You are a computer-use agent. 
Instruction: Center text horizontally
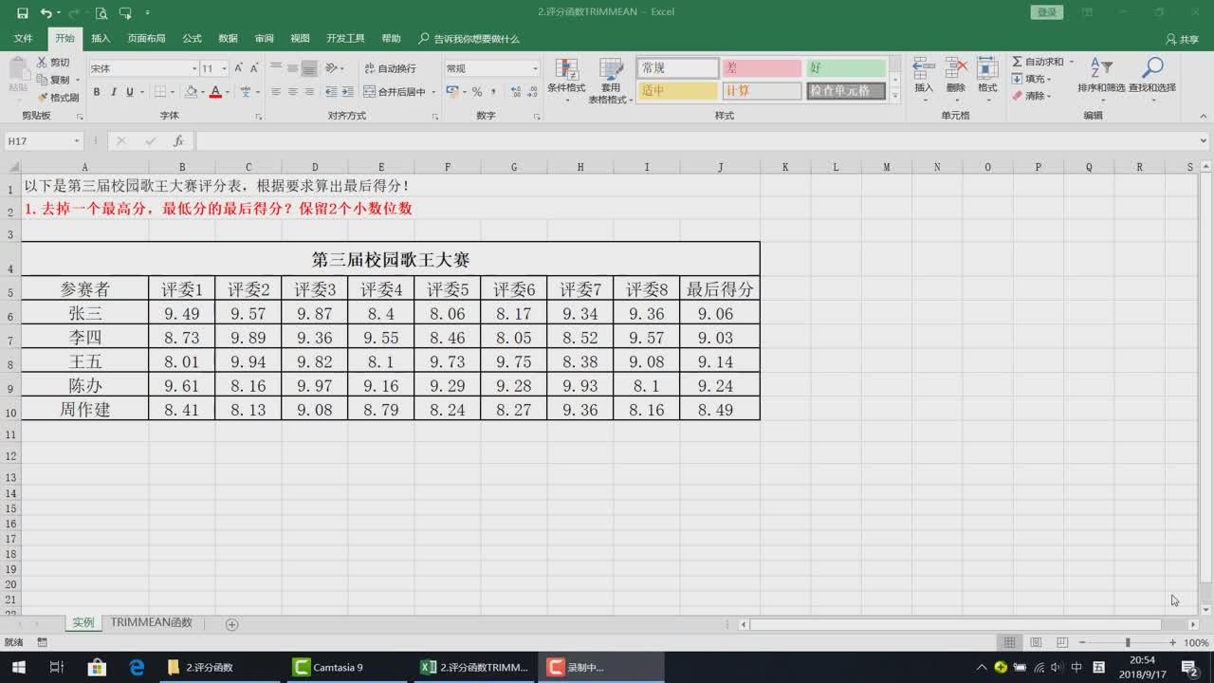tap(293, 92)
